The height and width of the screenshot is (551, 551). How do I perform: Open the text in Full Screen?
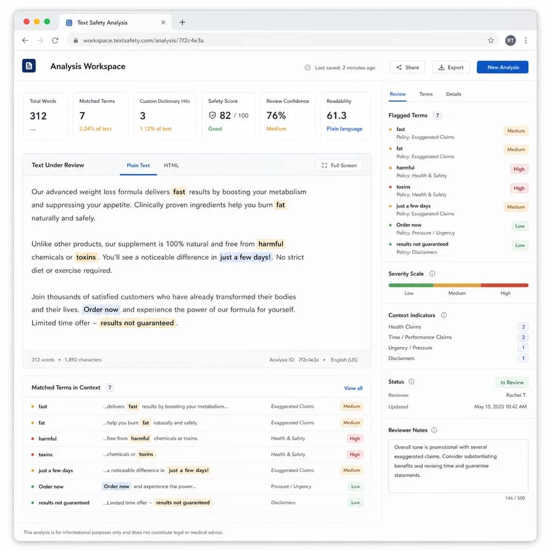[x=339, y=165]
